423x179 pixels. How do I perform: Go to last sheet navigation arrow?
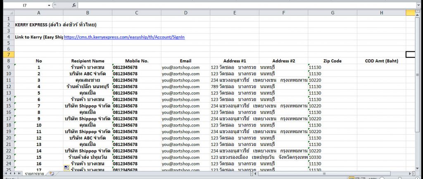pyautogui.click(x=19, y=174)
